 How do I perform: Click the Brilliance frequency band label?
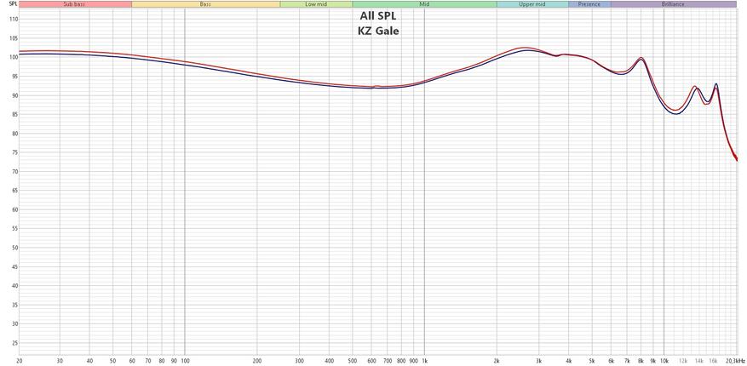(x=673, y=3)
